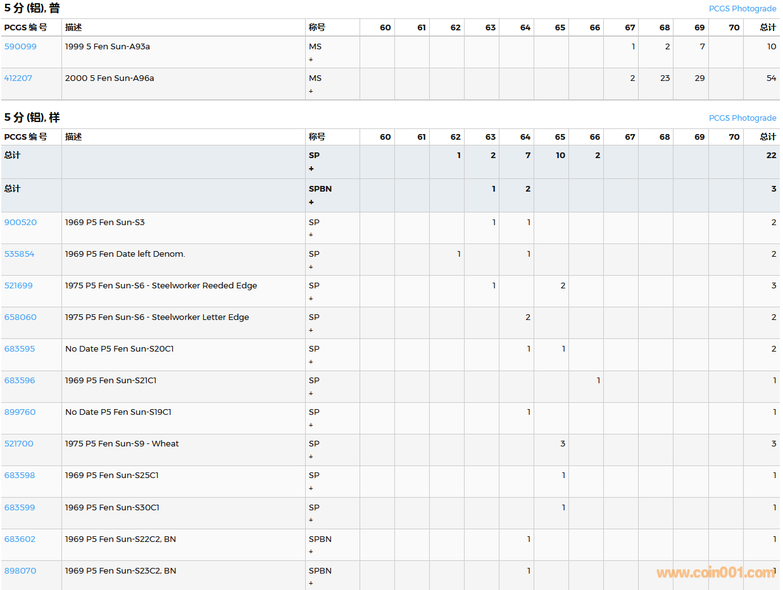Open coin number 683596 link
Screen dimensions: 783x590
[x=20, y=380]
